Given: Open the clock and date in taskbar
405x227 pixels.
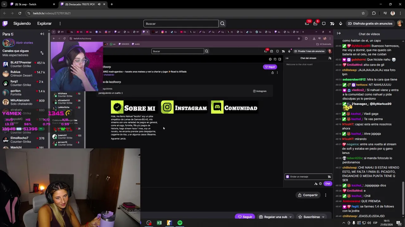Looking at the screenshot, I should point(387,223).
